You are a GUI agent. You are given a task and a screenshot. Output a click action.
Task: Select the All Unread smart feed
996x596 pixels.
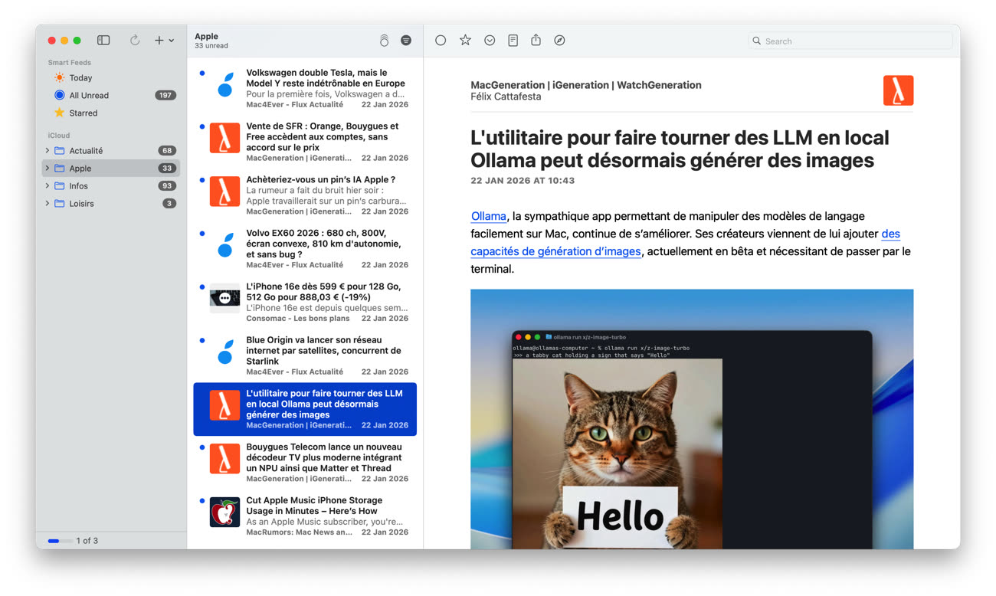89,96
